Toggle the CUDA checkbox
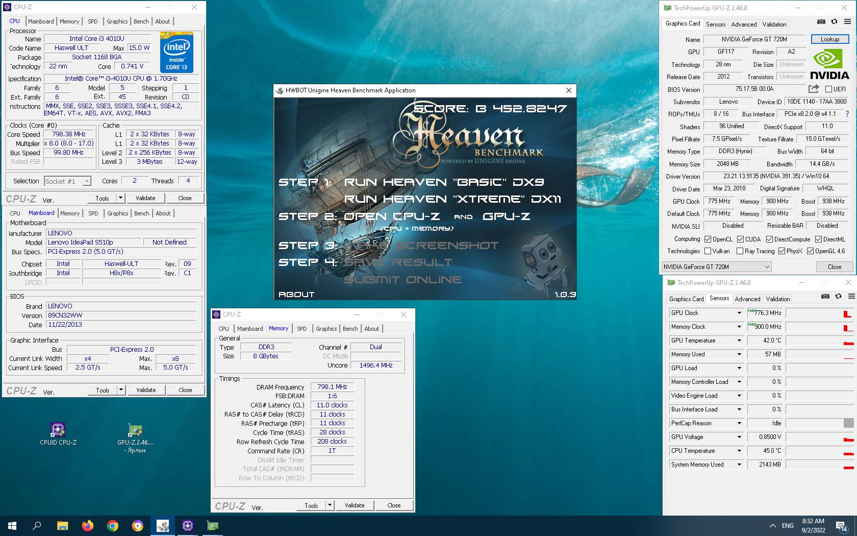The width and height of the screenshot is (857, 536). click(x=740, y=239)
